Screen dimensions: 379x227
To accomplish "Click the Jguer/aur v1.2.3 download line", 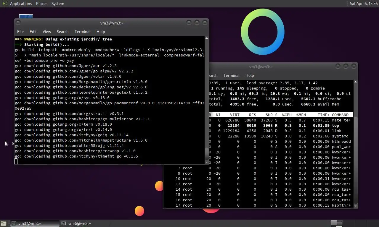I will (66, 66).
